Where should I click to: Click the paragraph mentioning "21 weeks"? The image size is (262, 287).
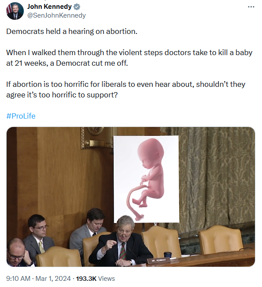pyautogui.click(x=129, y=58)
